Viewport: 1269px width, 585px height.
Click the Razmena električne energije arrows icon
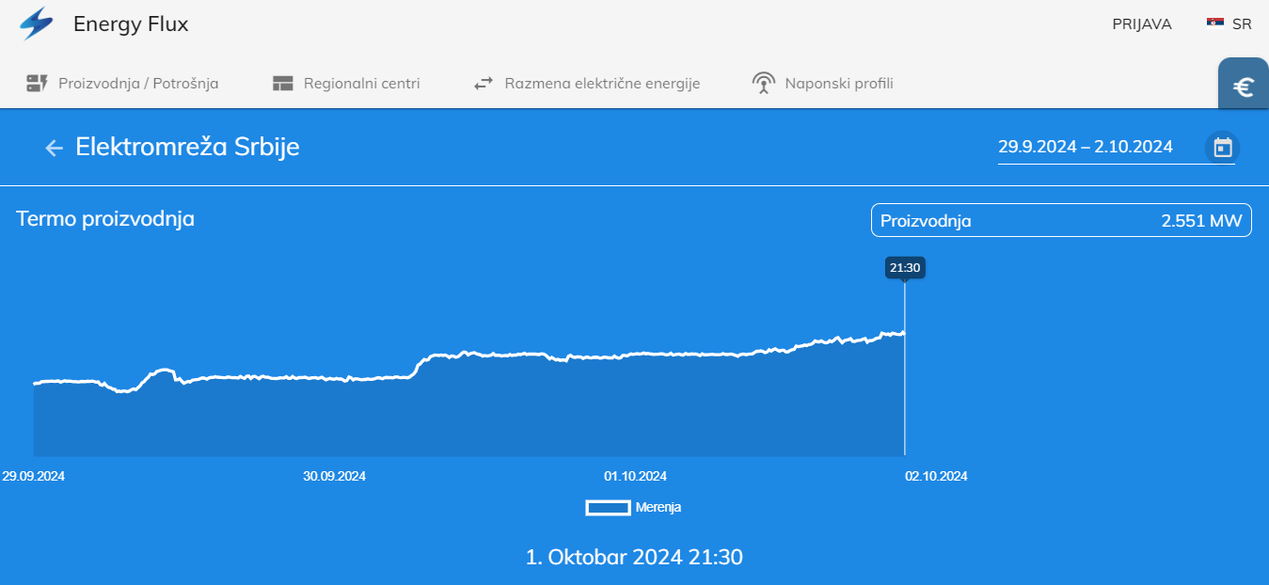point(484,83)
